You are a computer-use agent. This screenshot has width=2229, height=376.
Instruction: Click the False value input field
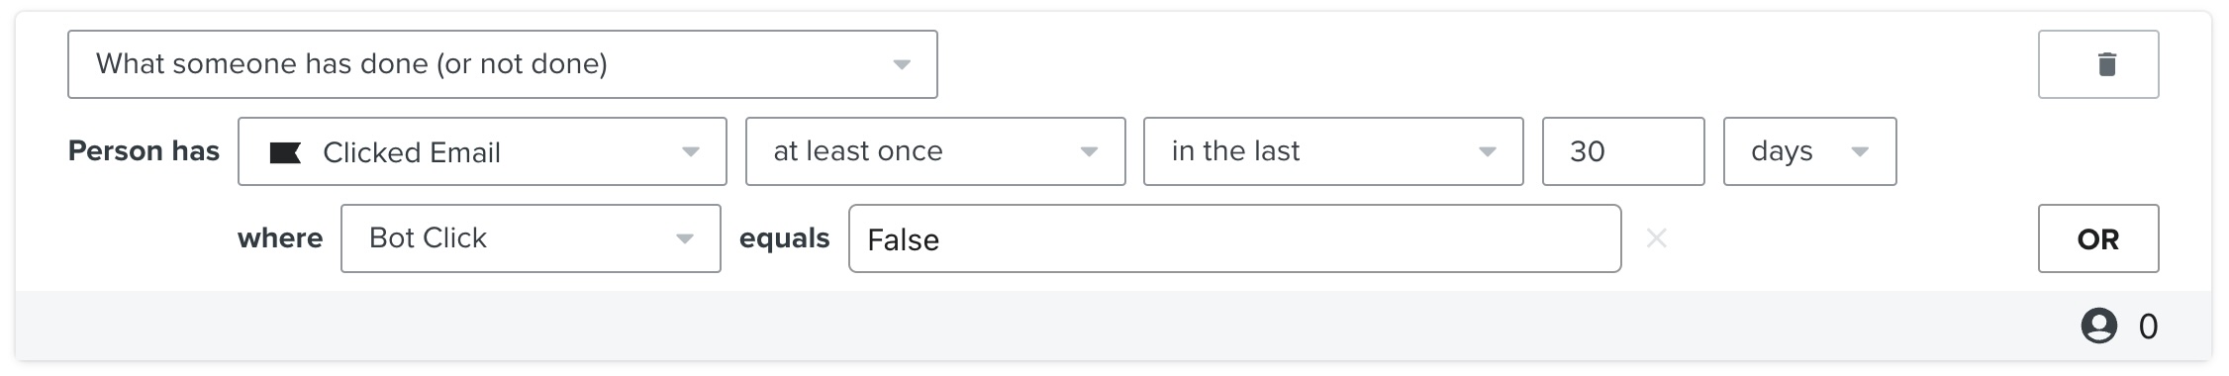pos(1234,238)
